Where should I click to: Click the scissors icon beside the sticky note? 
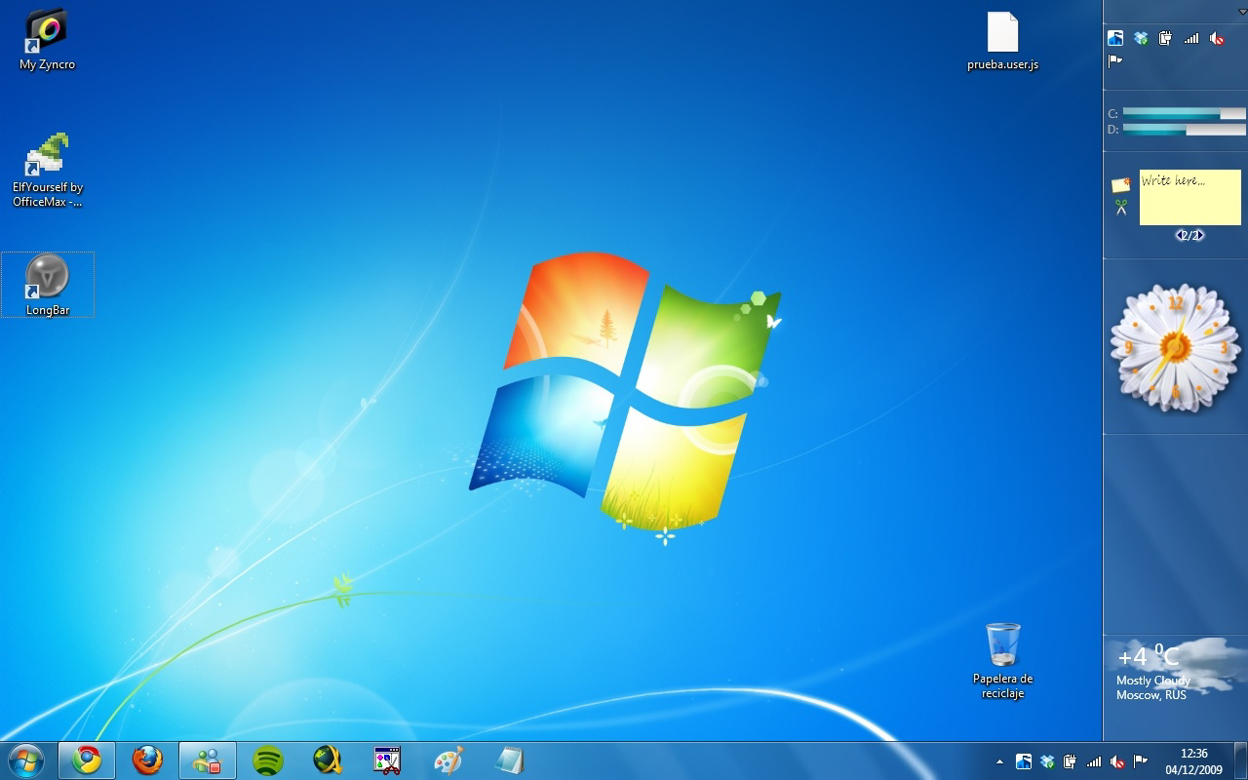(x=1121, y=207)
